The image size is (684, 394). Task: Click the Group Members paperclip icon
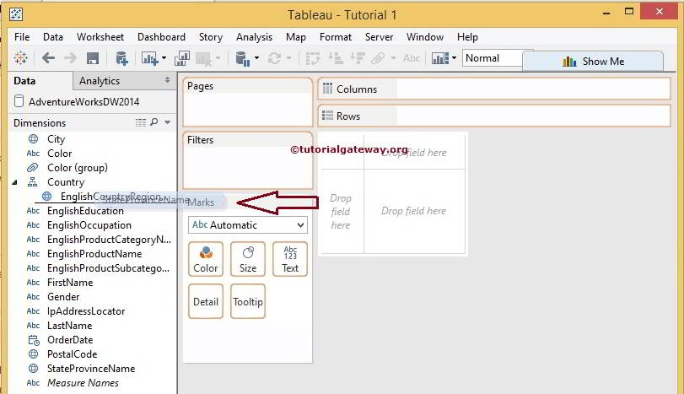[378, 58]
